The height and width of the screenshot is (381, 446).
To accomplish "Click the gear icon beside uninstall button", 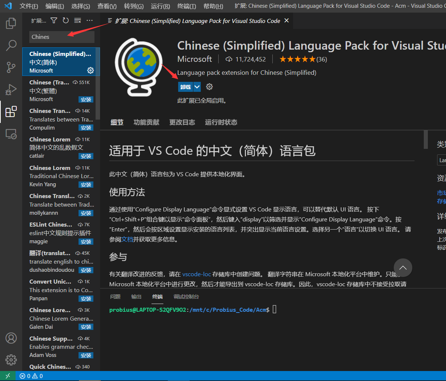I will [209, 87].
